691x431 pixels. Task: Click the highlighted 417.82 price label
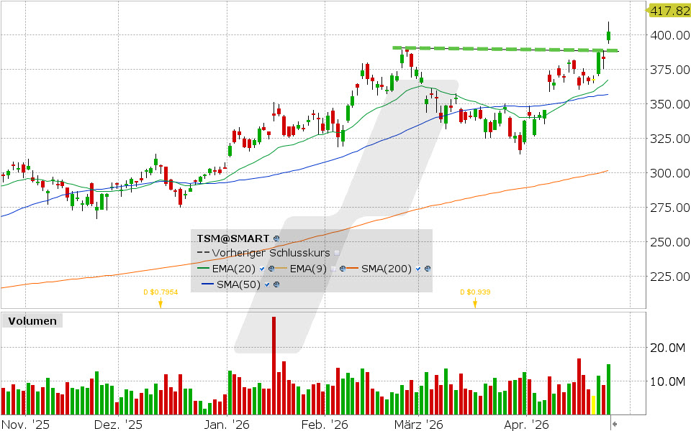coord(669,11)
